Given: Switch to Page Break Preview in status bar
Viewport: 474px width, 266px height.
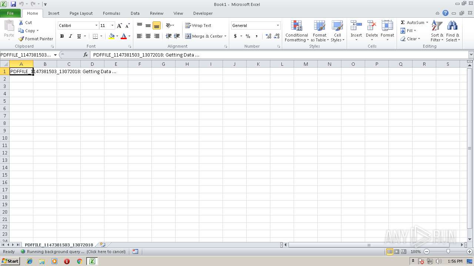Looking at the screenshot, I should coord(404,252).
